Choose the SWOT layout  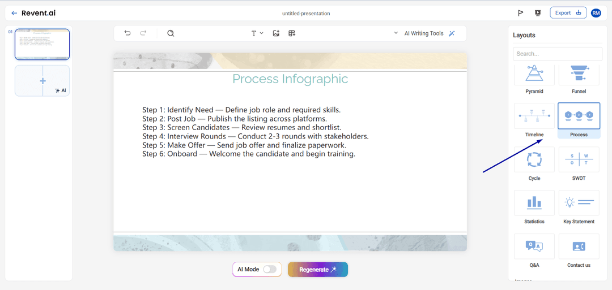[x=579, y=163]
